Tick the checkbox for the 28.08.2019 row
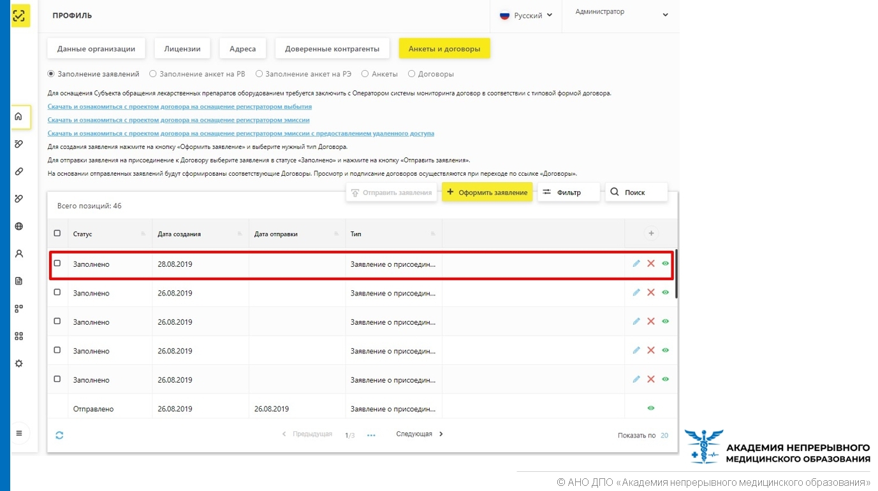The image size is (878, 491). click(57, 263)
